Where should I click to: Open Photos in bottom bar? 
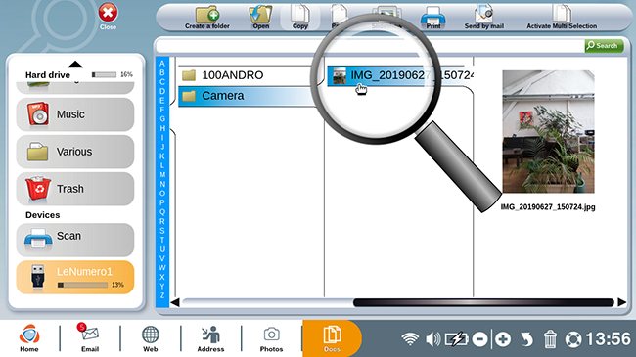[271, 338]
